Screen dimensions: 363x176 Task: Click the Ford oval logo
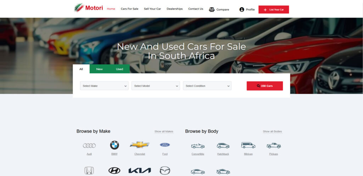click(165, 145)
